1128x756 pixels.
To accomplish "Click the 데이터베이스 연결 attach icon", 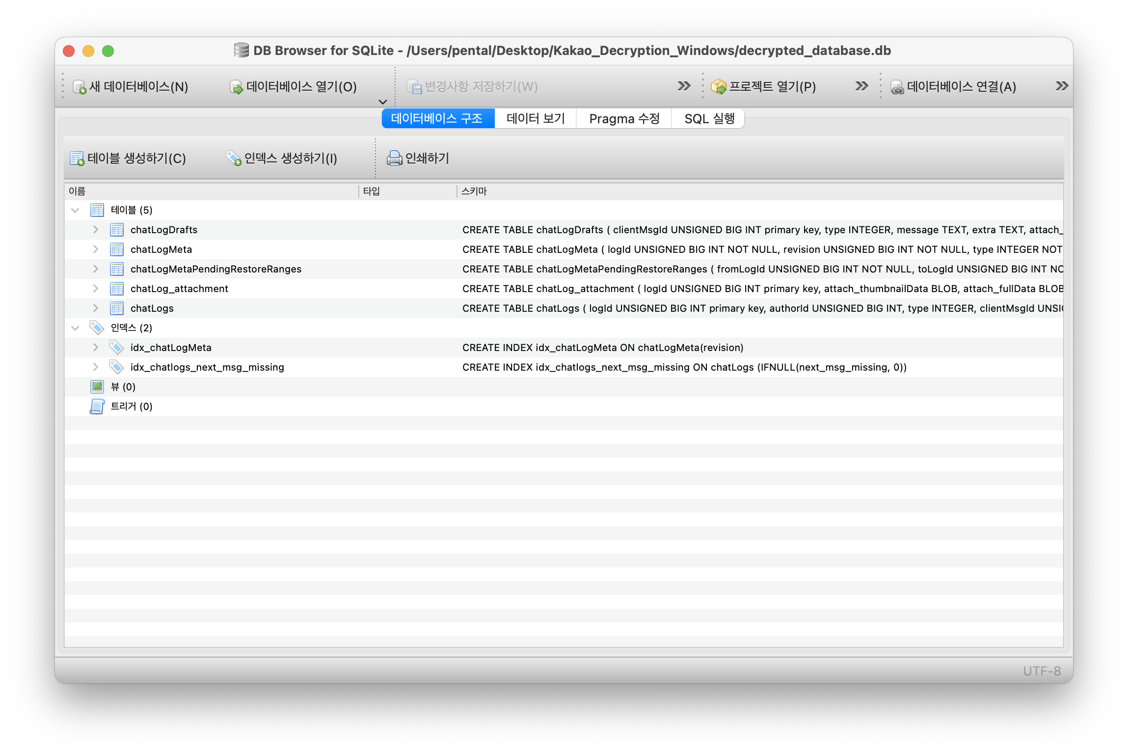I will click(897, 87).
